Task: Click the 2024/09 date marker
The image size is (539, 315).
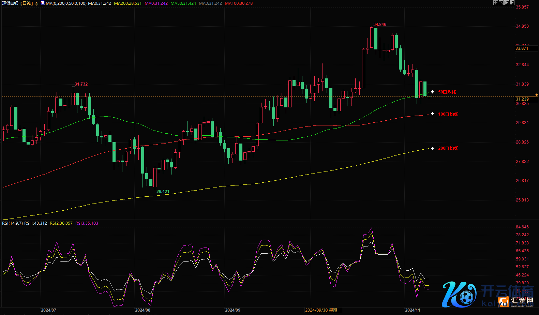Action: click(x=233, y=310)
